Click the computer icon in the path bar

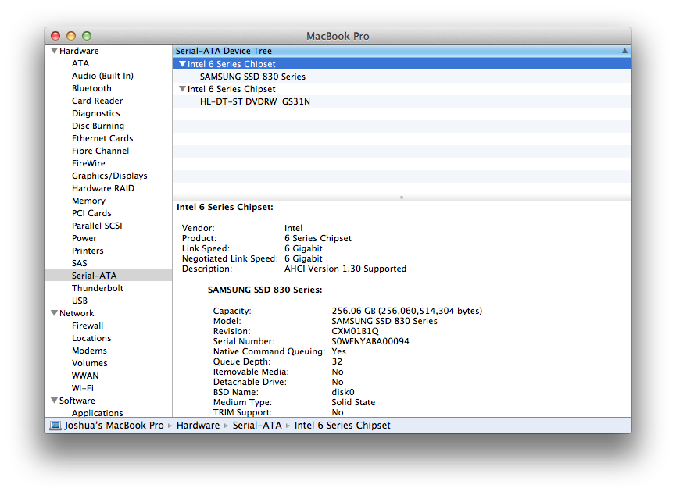click(x=55, y=426)
